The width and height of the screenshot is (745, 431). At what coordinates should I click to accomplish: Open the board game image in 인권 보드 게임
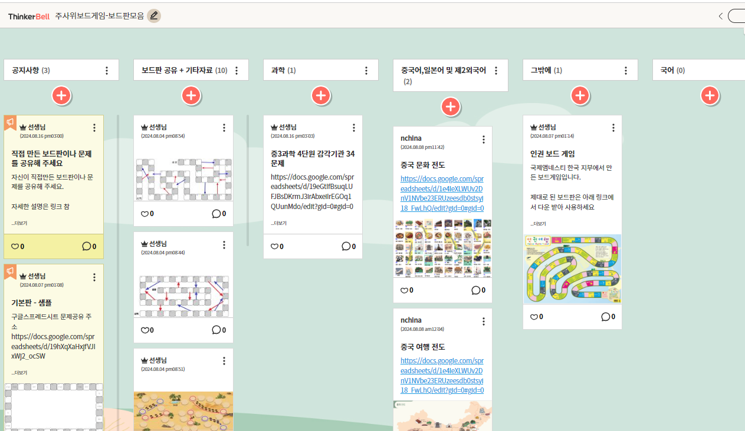573,269
